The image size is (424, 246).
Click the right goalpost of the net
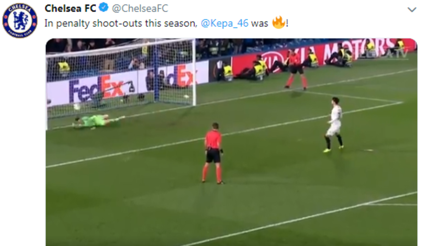tap(194, 72)
